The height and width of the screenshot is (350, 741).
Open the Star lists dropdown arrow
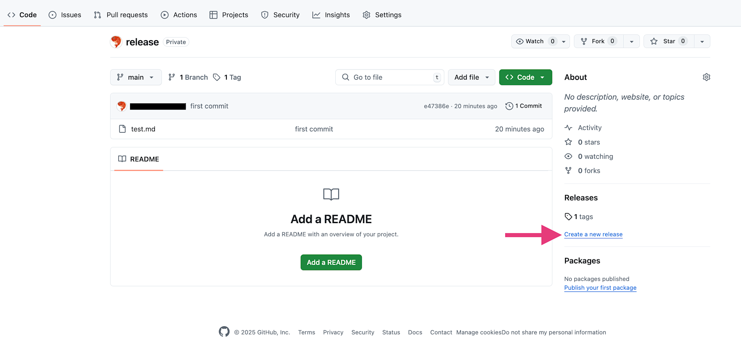(x=702, y=41)
